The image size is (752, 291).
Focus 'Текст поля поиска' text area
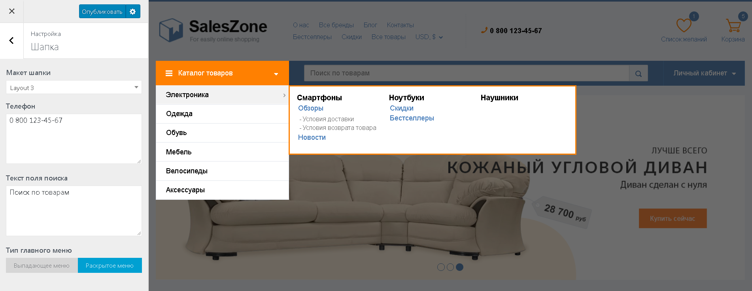tap(74, 211)
